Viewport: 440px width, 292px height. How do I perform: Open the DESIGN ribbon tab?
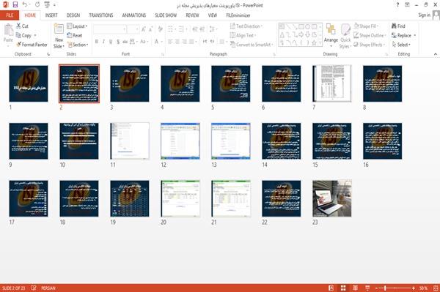tap(73, 15)
